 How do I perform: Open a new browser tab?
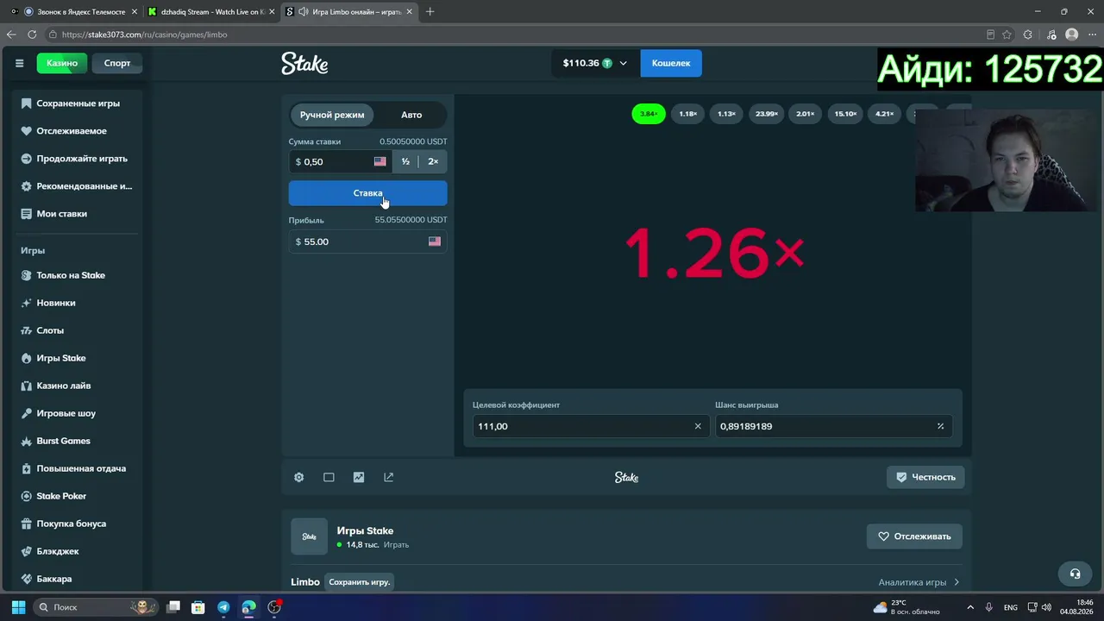[430, 11]
